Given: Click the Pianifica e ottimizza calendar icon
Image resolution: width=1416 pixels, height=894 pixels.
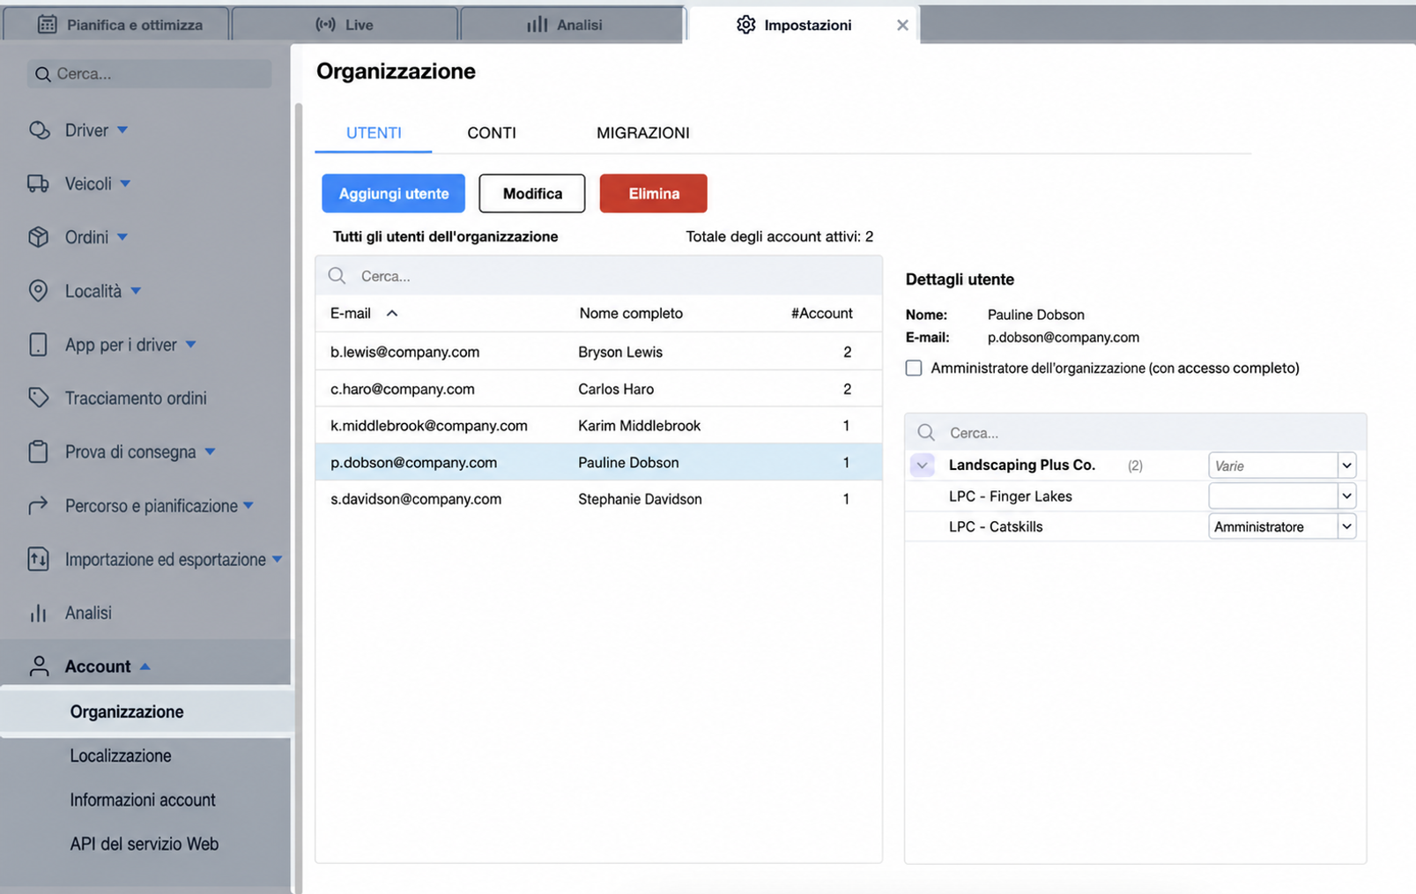Looking at the screenshot, I should pyautogui.click(x=48, y=25).
